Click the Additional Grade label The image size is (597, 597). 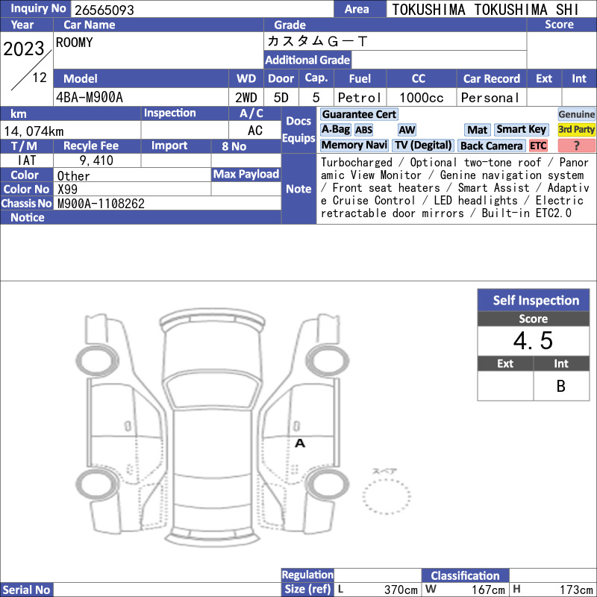point(307,60)
